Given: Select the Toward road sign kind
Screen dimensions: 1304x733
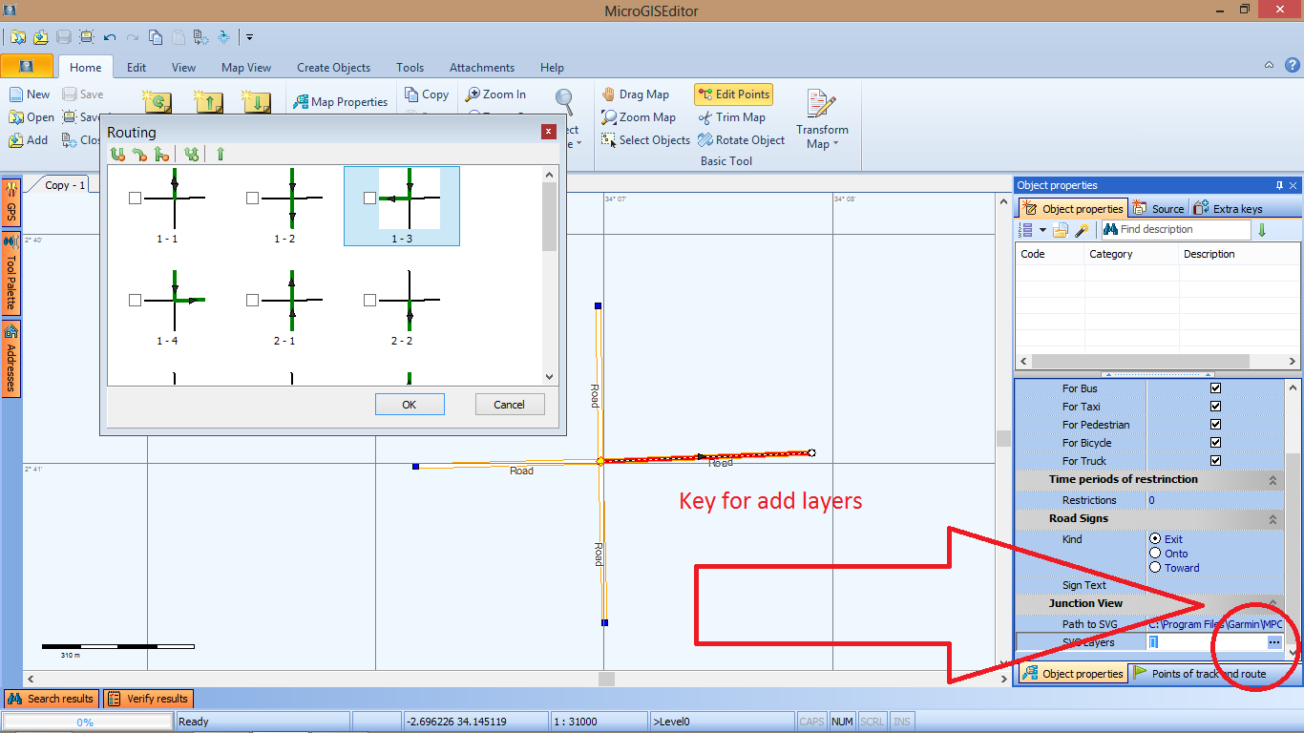Looking at the screenshot, I should click(x=1156, y=568).
